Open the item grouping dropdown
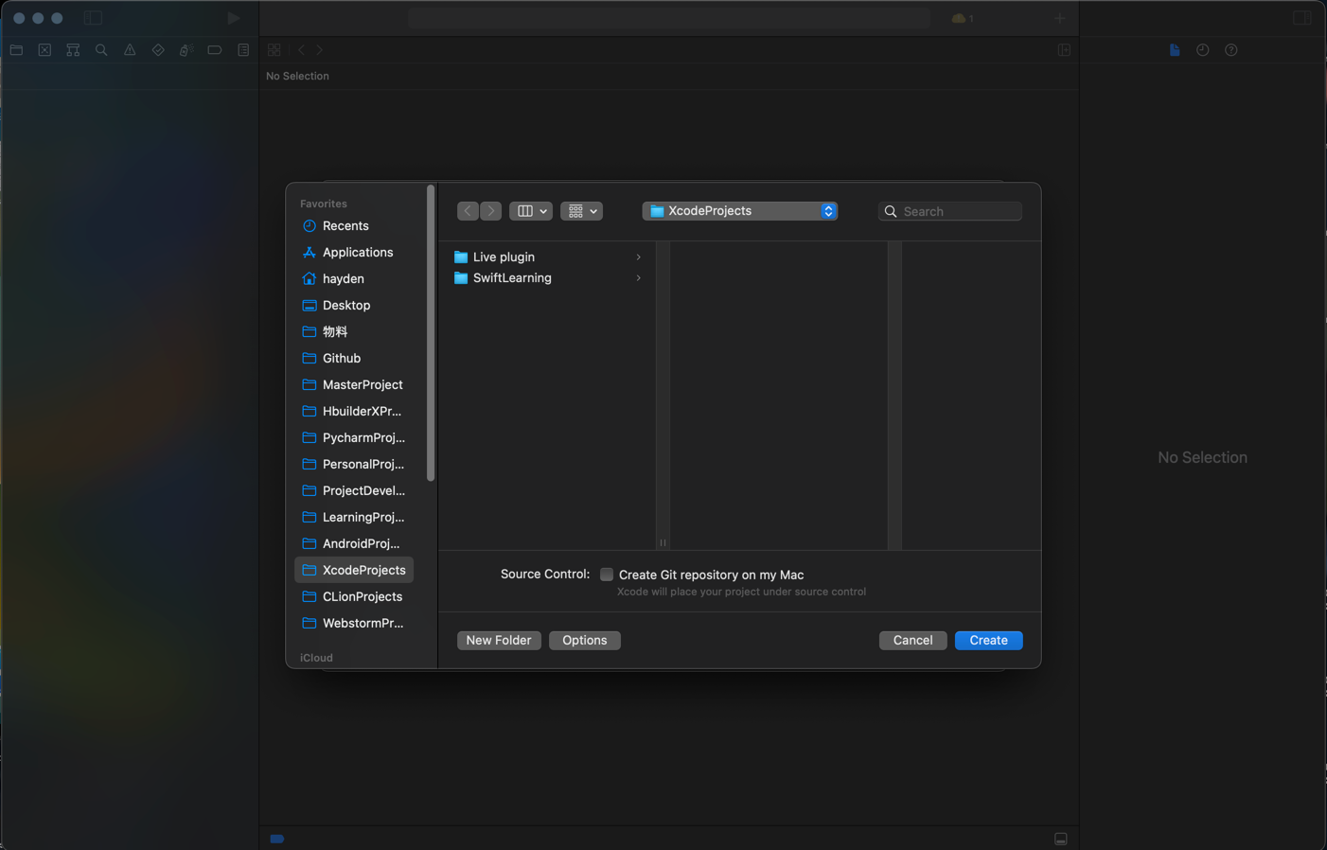Viewport: 1327px width, 850px height. pos(581,211)
